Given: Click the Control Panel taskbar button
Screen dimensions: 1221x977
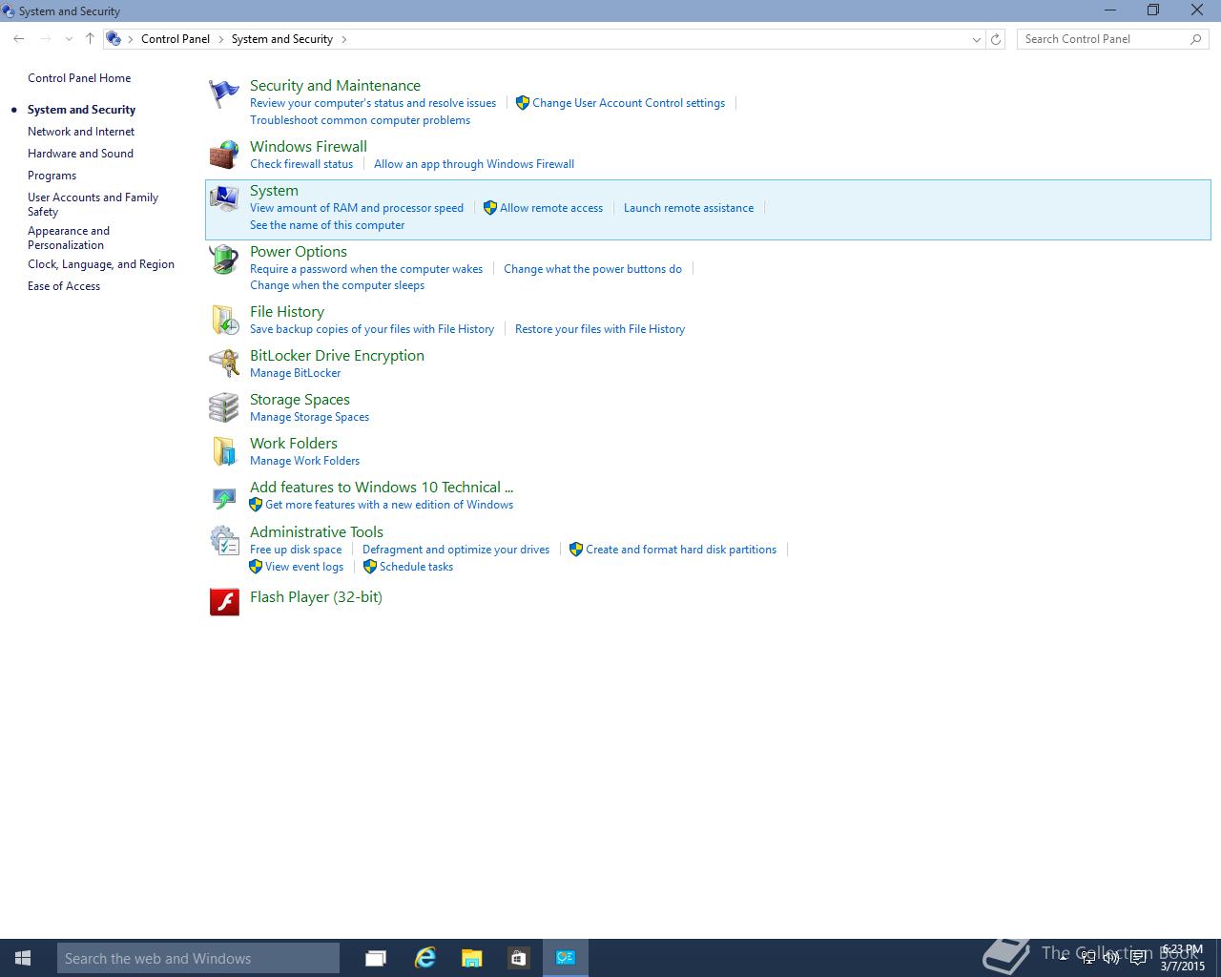Looking at the screenshot, I should pos(566,958).
